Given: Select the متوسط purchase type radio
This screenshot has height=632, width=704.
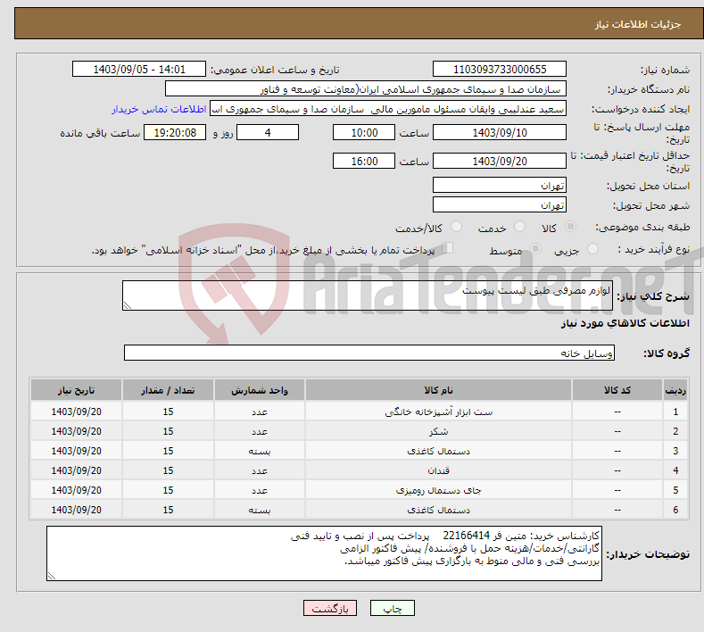Looking at the screenshot, I should (x=535, y=249).
